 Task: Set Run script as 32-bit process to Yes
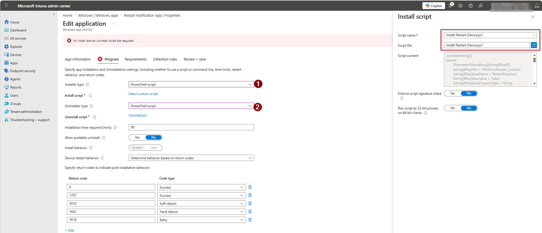[x=452, y=108]
